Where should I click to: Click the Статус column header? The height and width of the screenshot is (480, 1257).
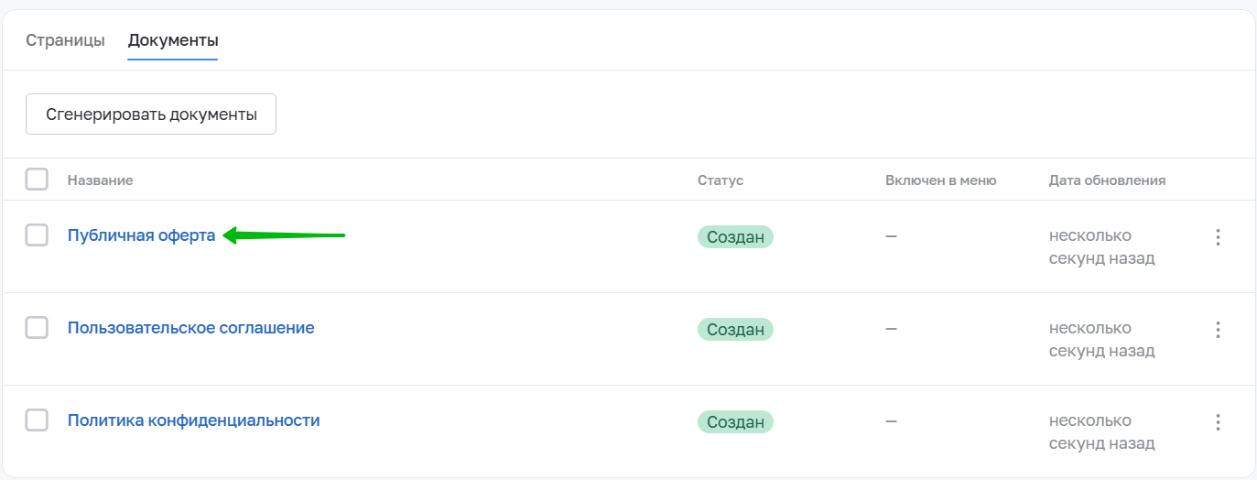point(720,180)
